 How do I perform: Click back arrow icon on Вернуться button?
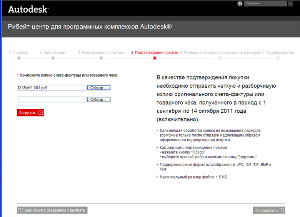[x=20, y=210]
